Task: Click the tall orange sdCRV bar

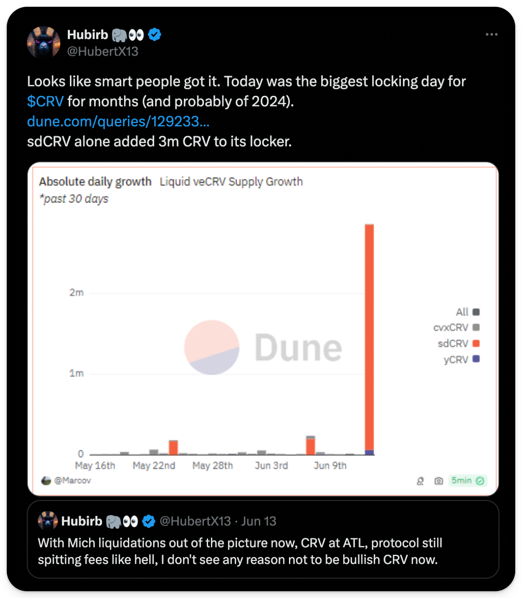Action: [369, 335]
